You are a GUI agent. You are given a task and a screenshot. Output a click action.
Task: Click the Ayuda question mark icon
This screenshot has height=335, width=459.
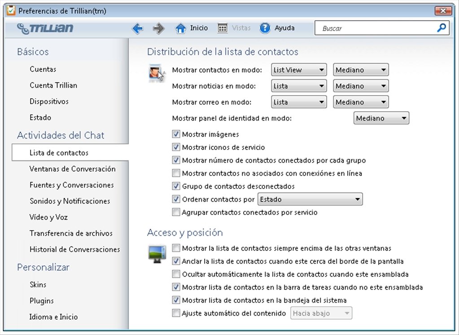265,28
